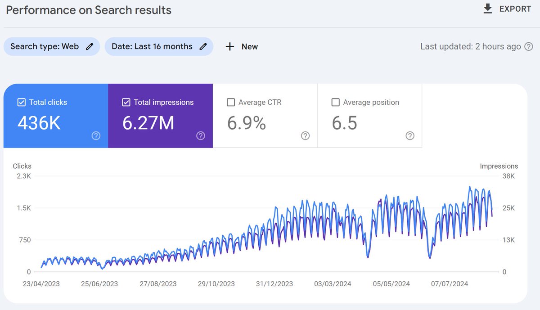Open help icon on Total impressions card
Image resolution: width=540 pixels, height=310 pixels.
201,135
